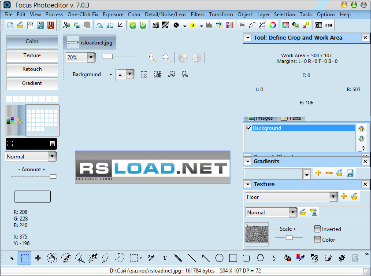The image size is (371, 276).
Task: Click the GB gaussian blur icon
Action: (x=319, y=25)
